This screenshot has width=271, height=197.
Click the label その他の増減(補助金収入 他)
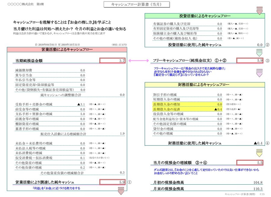click(175, 38)
